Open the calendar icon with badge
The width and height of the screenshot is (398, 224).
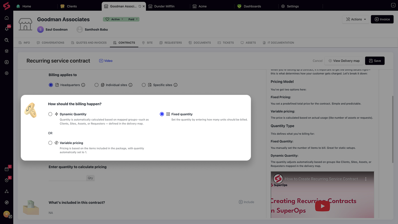[x=7, y=169]
